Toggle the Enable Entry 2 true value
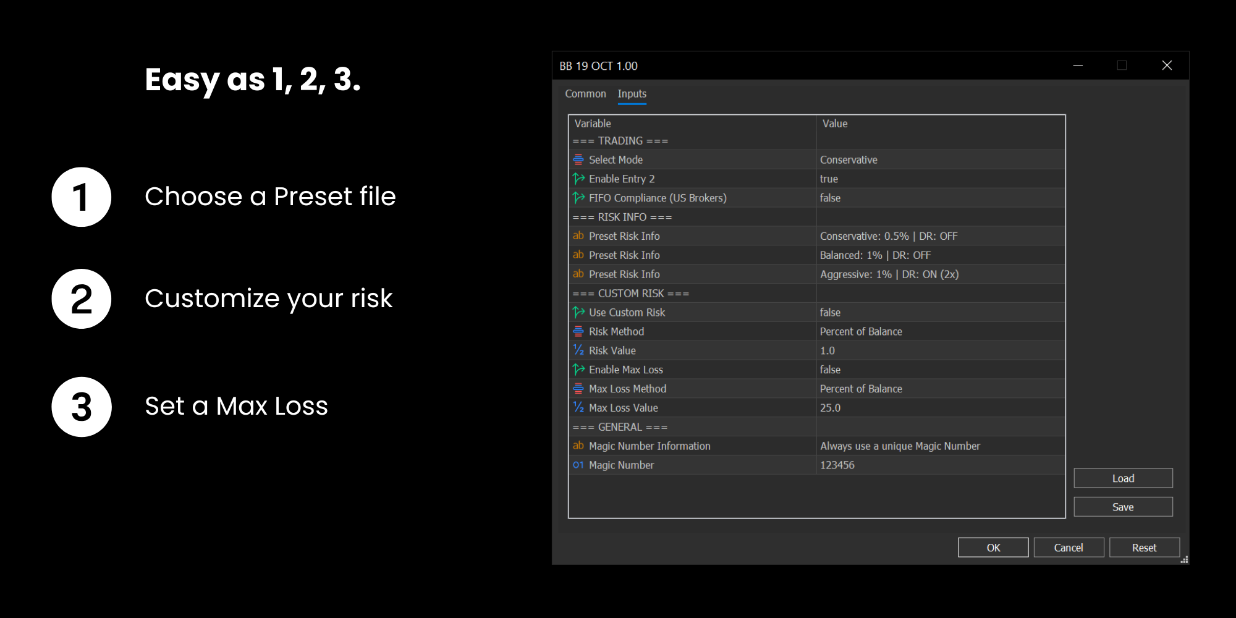 pyautogui.click(x=829, y=179)
